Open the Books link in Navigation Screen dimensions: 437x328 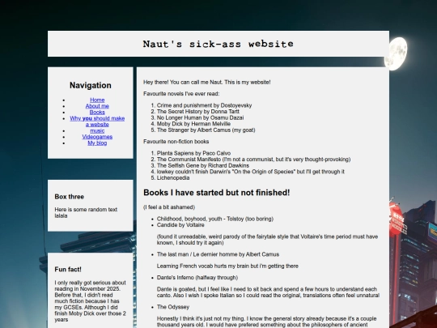(97, 112)
